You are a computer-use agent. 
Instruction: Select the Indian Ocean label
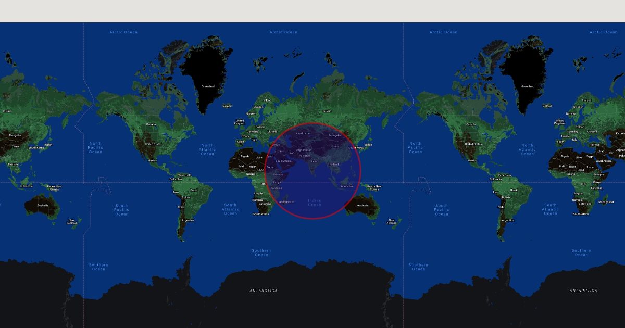(315, 203)
